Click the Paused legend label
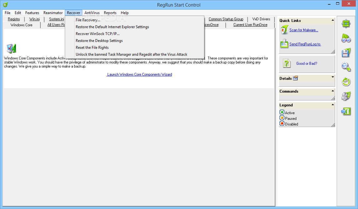358x209 pixels. pos(291,118)
